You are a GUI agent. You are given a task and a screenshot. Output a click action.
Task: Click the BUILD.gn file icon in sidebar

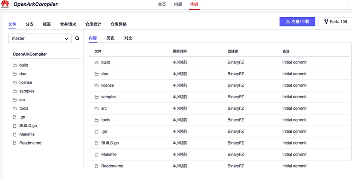pyautogui.click(x=15, y=126)
